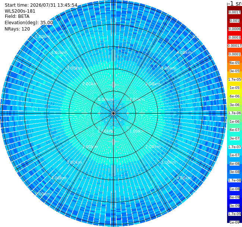
Task: Click the colorbar units title above the scale
Action: pyautogui.click(x=235, y=3)
